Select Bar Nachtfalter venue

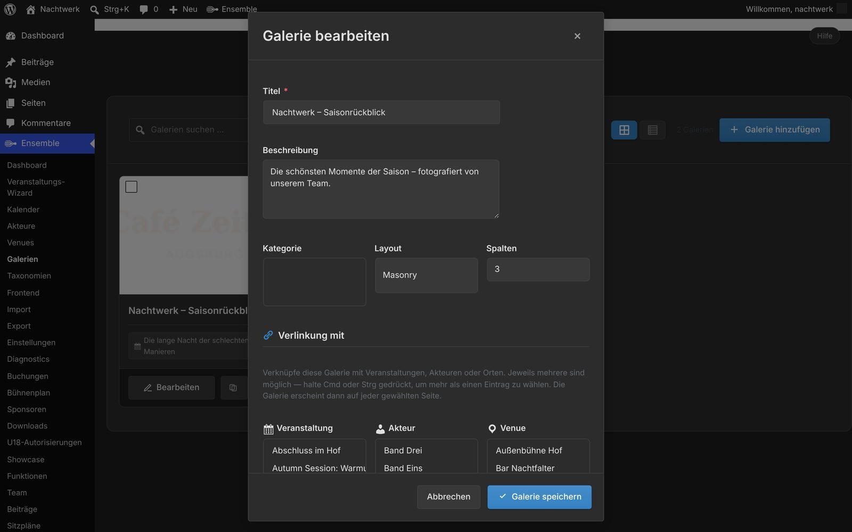(538, 468)
